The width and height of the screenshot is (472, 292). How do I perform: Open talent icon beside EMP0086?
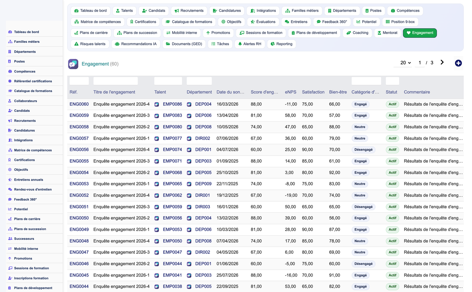(x=157, y=104)
